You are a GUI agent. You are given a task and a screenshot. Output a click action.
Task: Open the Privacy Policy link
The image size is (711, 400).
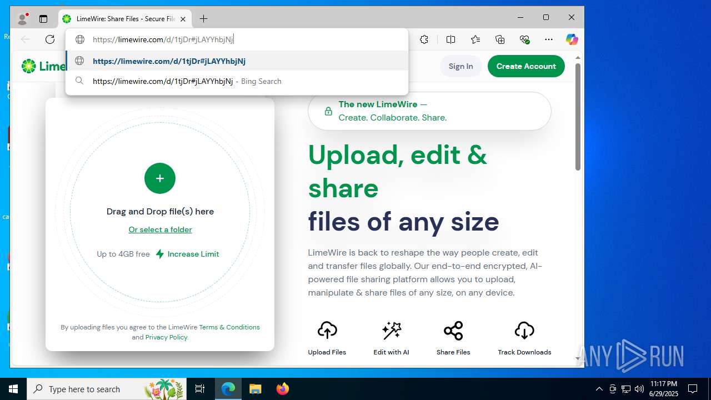coord(167,337)
